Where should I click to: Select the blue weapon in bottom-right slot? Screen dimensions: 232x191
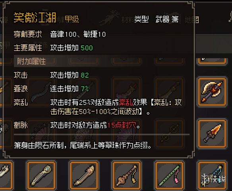click(212, 175)
